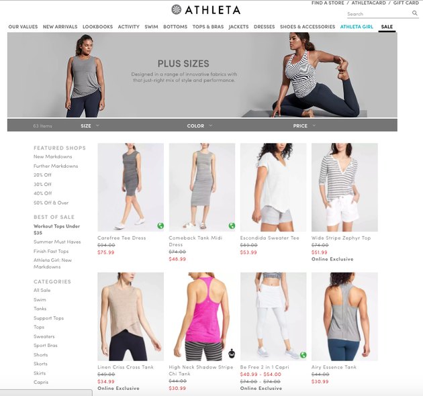Expand the PRICE filter dropdown
Viewport: 423px width, 396px height.
(304, 126)
